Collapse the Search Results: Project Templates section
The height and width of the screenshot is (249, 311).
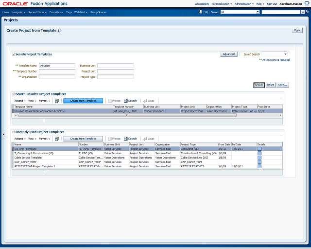[14, 94]
